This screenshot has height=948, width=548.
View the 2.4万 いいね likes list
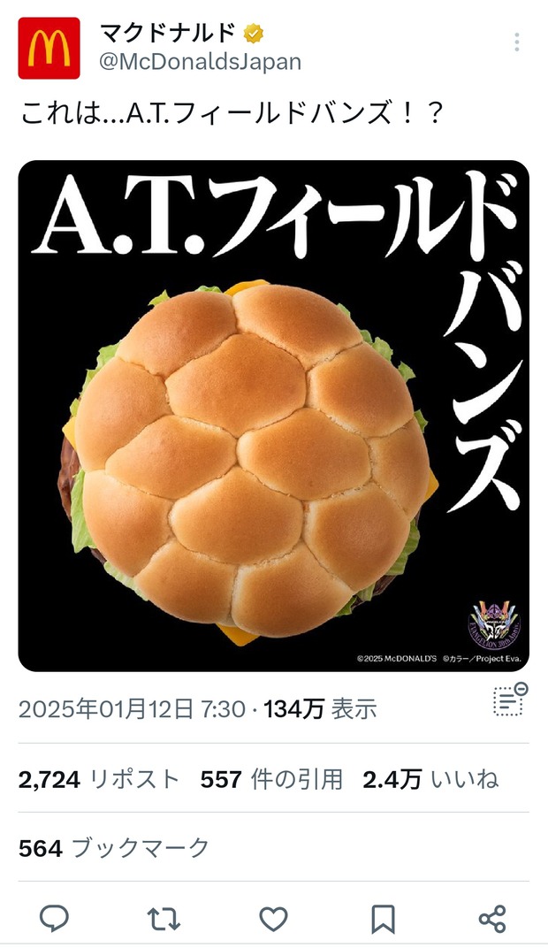tap(430, 779)
